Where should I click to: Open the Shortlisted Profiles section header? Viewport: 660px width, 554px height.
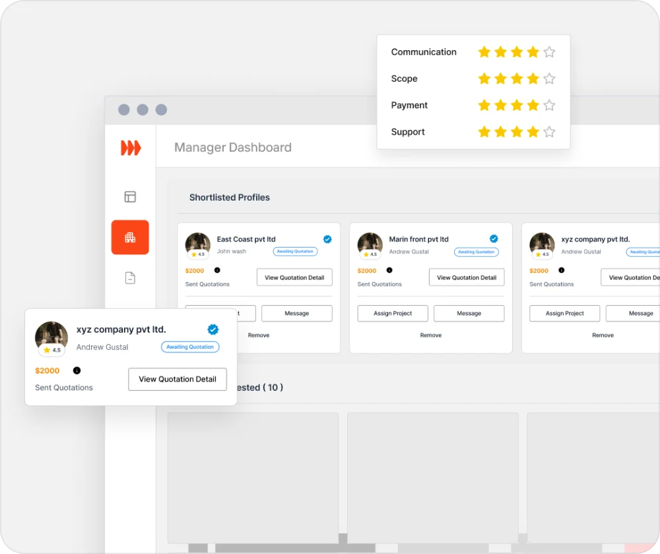(x=230, y=197)
